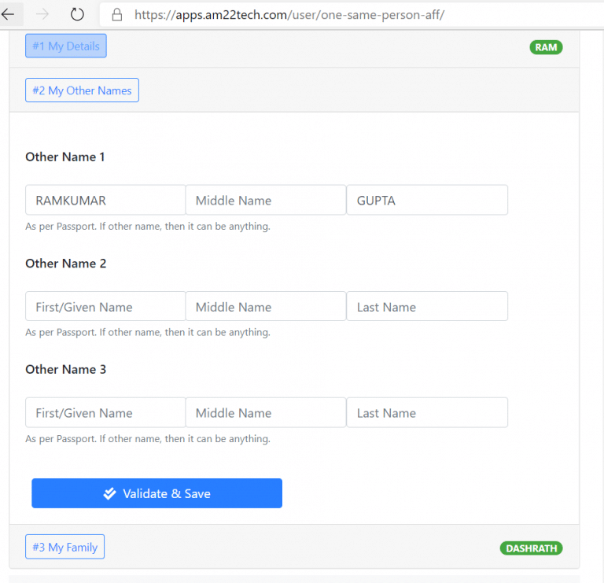604x583 pixels.
Task: Click the browser forward arrow
Action: pyautogui.click(x=42, y=14)
